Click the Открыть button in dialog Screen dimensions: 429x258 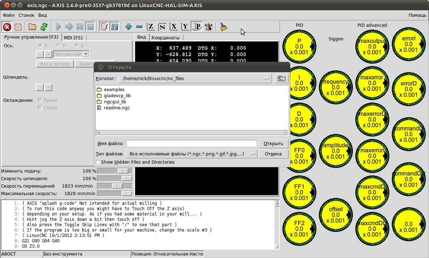(x=273, y=144)
